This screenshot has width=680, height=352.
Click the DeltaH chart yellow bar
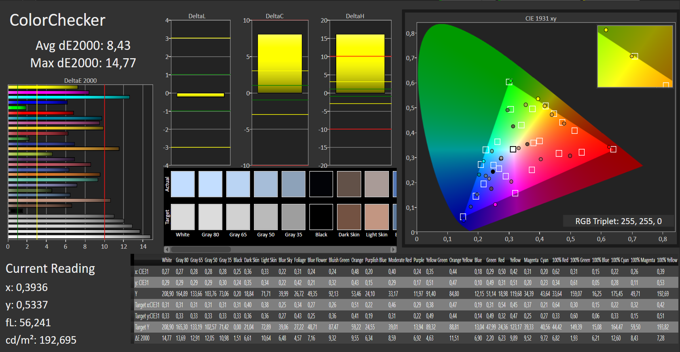coord(360,64)
